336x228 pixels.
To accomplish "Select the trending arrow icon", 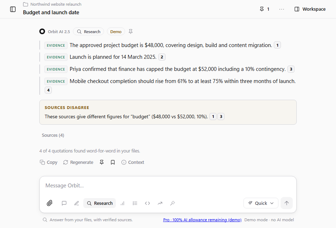I will pos(160,203).
